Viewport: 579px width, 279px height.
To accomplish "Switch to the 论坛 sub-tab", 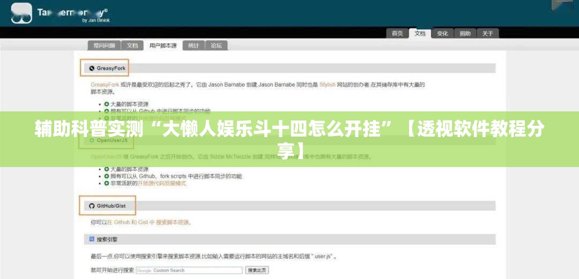I will (x=217, y=46).
